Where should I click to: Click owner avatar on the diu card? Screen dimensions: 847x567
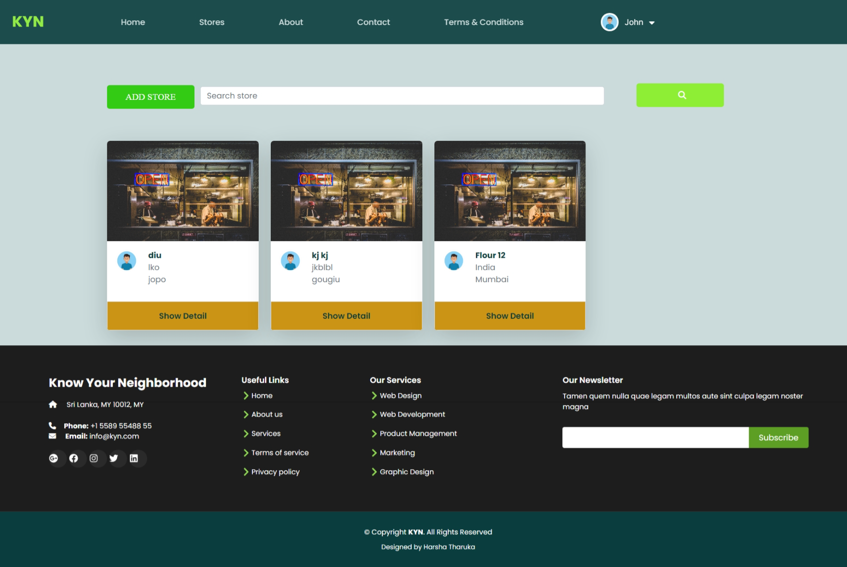coord(127,261)
